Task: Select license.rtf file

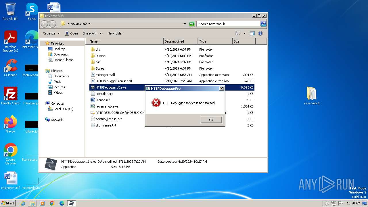Action: point(102,100)
